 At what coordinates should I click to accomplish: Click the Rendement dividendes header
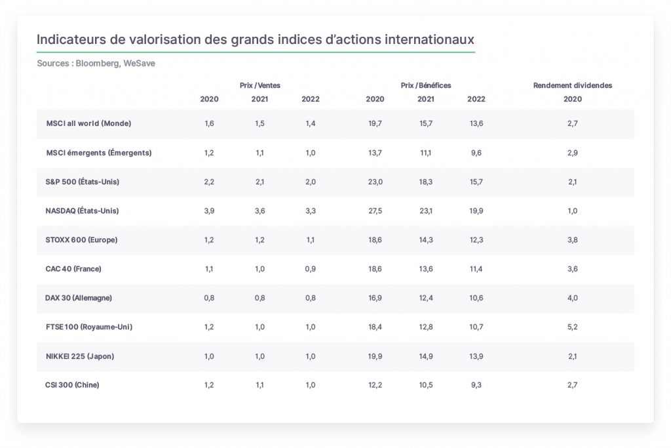[573, 85]
